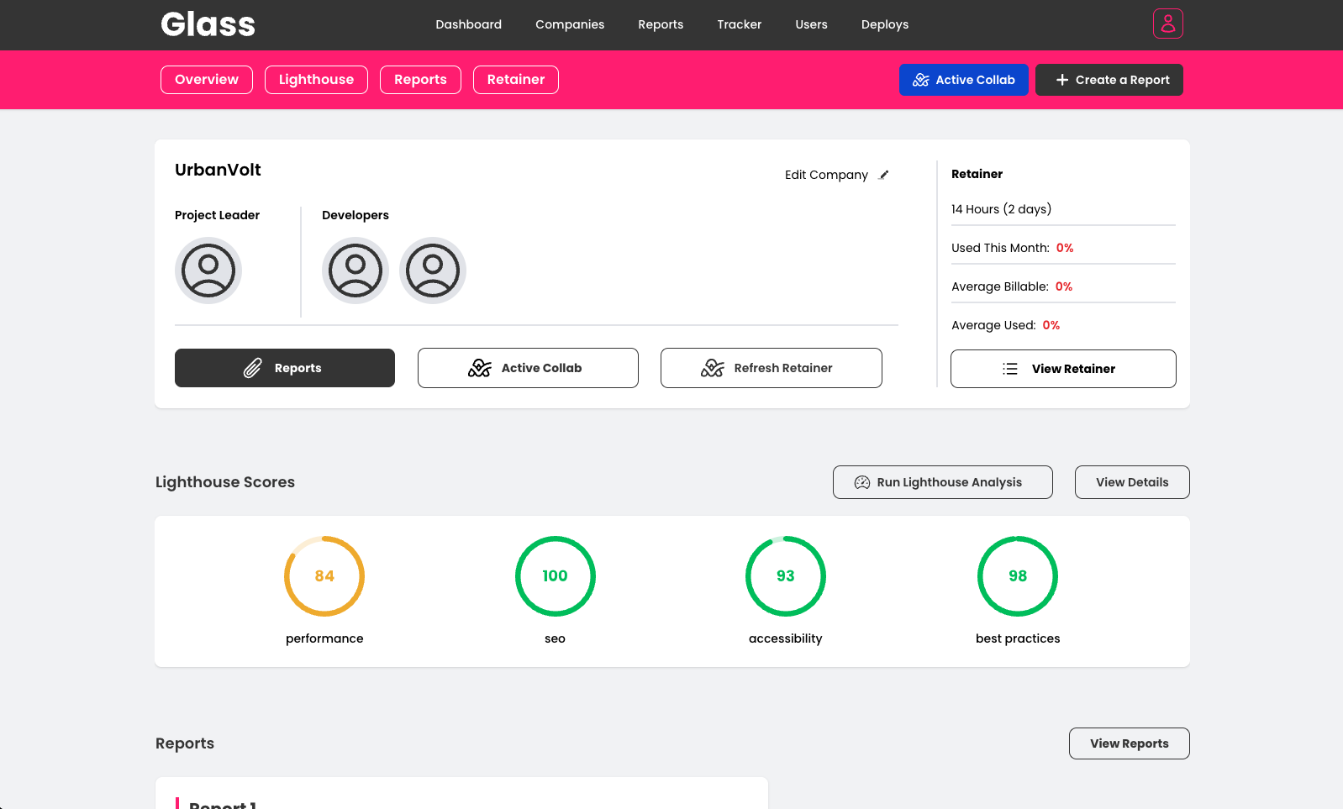Image resolution: width=1343 pixels, height=809 pixels.
Task: Switch to the Retainer tab
Action: pyautogui.click(x=515, y=80)
